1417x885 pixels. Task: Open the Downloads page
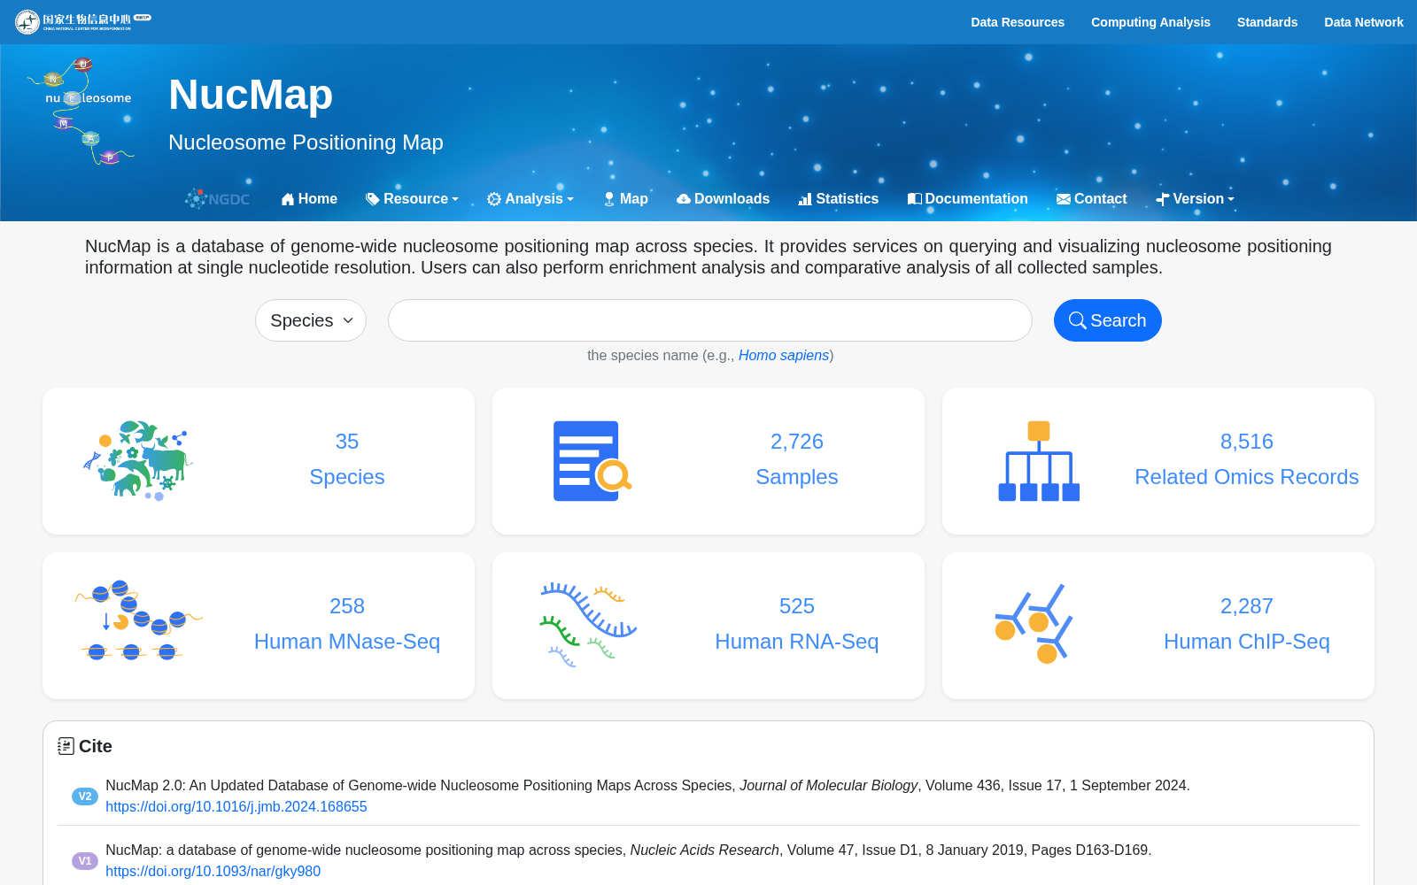click(723, 199)
